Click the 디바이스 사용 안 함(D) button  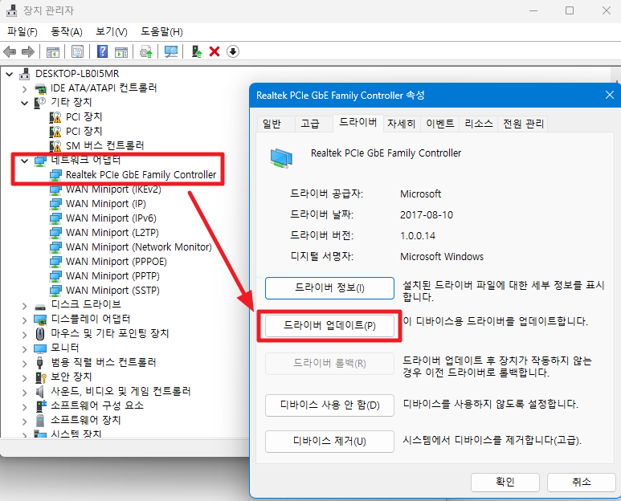pos(329,405)
